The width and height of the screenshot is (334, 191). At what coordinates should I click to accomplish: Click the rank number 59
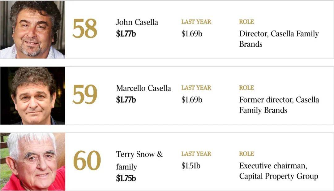(85, 95)
